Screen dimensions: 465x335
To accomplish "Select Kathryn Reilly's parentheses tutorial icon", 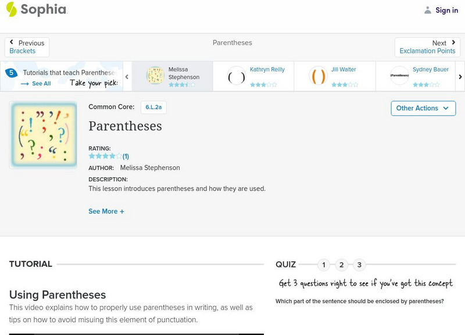I will 237,76.
